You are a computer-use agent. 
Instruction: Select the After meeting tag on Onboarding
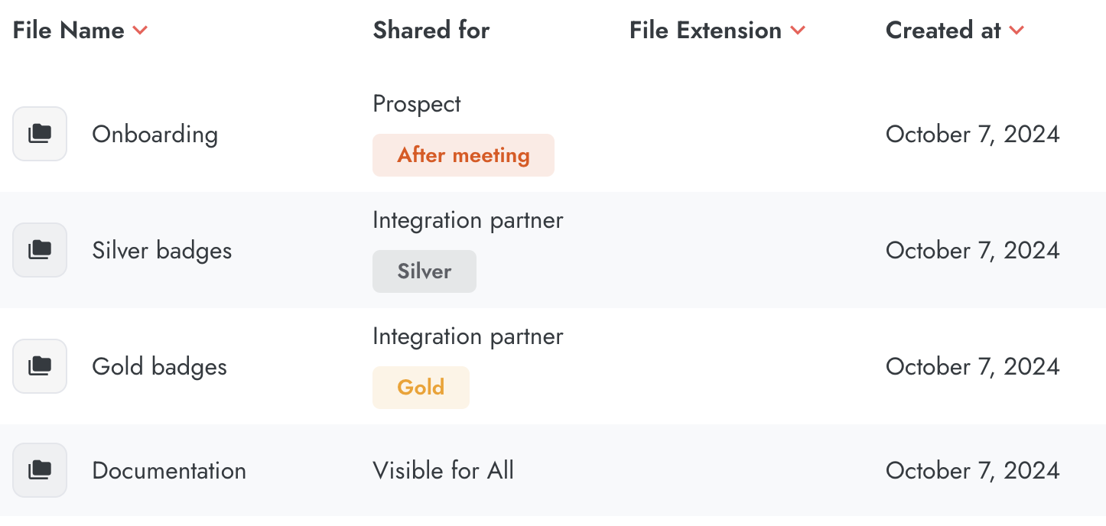[x=463, y=155]
